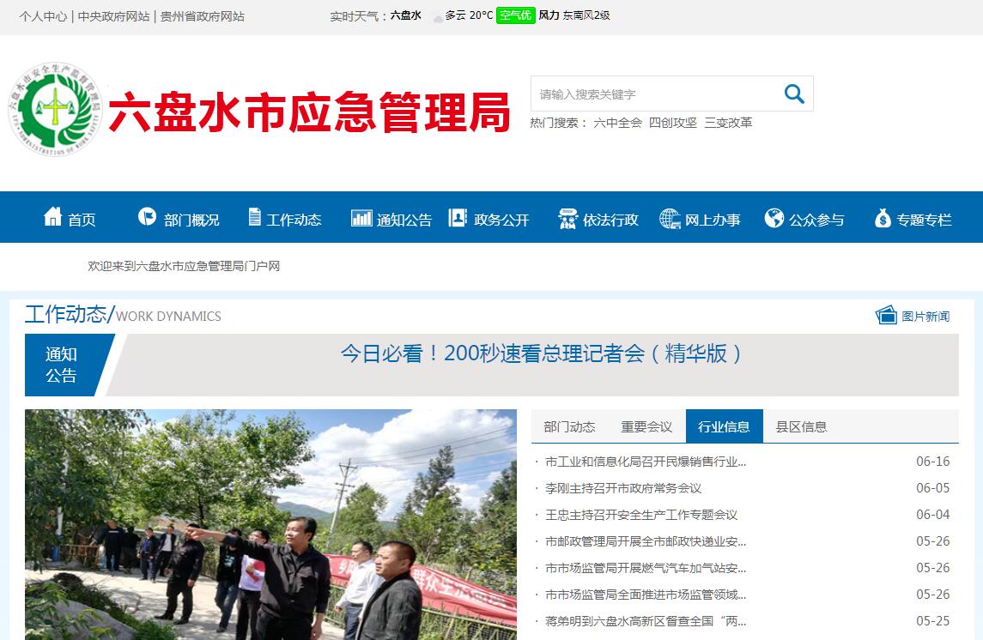
Task: Open the 专题专栏 navigation item
Action: coord(924,220)
